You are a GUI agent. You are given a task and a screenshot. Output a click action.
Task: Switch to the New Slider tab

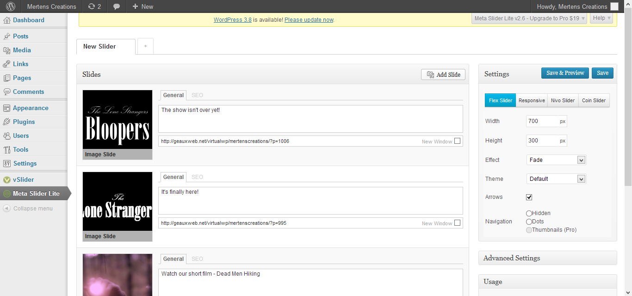point(106,47)
